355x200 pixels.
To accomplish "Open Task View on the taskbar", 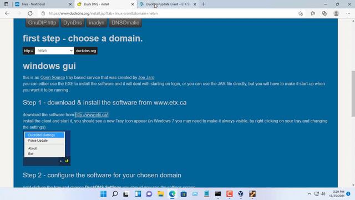I will pyautogui.click(x=126, y=194).
